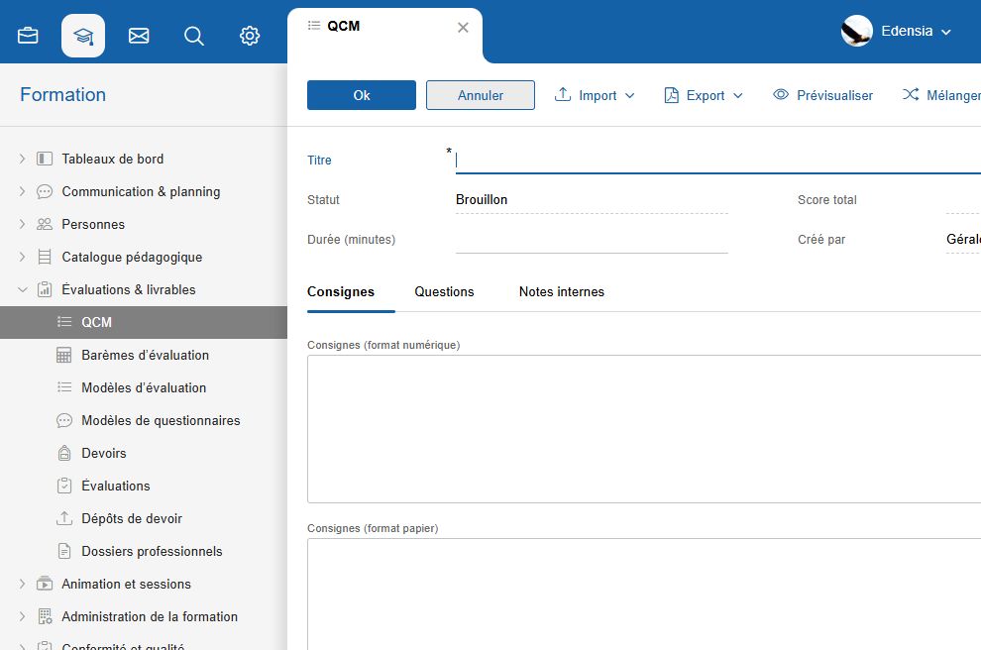Switch to the Consignes tab
981x650 pixels.
(x=341, y=291)
